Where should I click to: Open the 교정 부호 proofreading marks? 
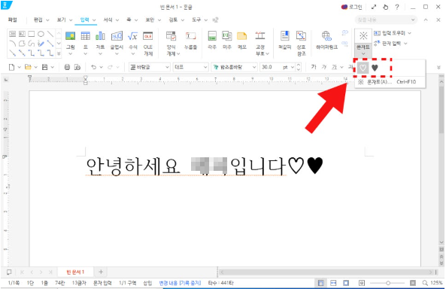(260, 36)
